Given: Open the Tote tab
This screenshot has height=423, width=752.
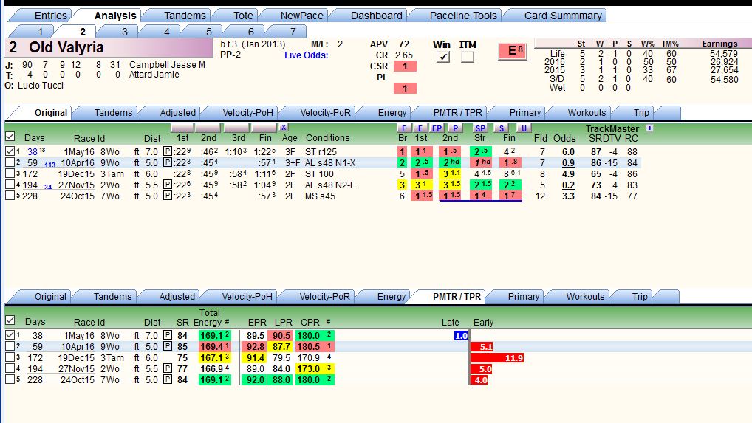Looking at the screenshot, I should [243, 16].
